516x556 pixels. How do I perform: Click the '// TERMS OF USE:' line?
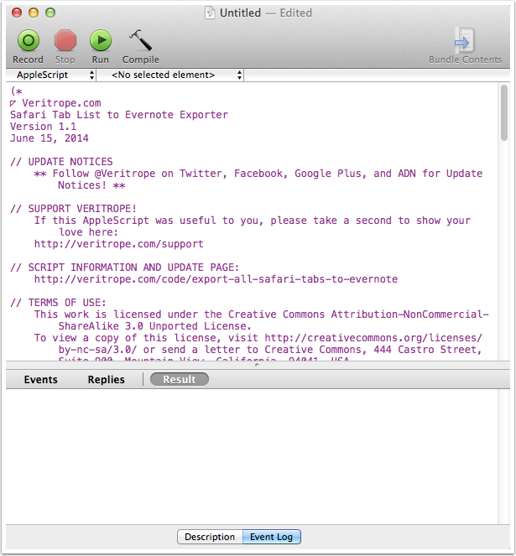58,303
